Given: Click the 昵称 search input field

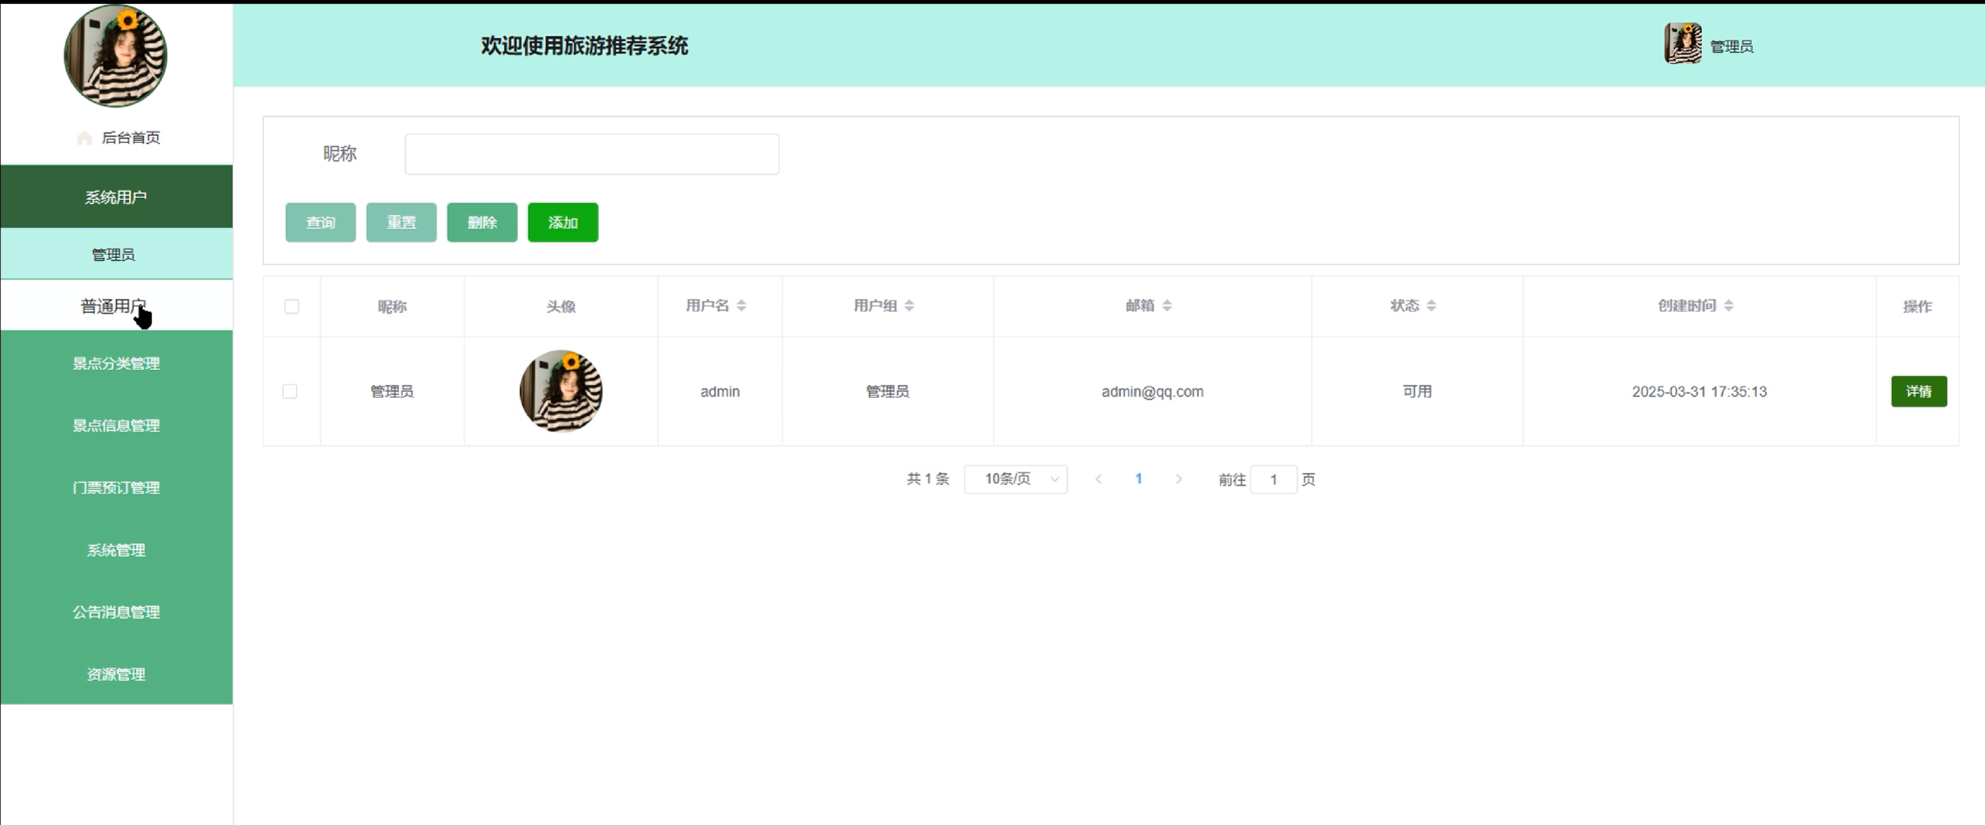Looking at the screenshot, I should (x=591, y=154).
